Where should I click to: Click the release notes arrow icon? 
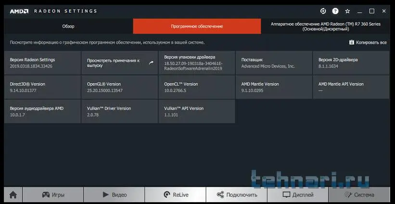[151, 63]
